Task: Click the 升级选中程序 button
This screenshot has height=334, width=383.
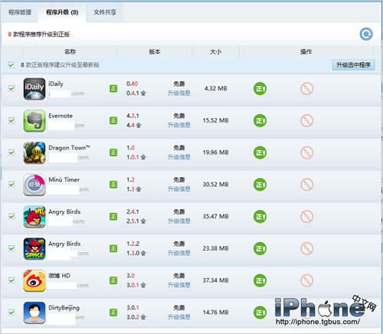Action: point(353,65)
